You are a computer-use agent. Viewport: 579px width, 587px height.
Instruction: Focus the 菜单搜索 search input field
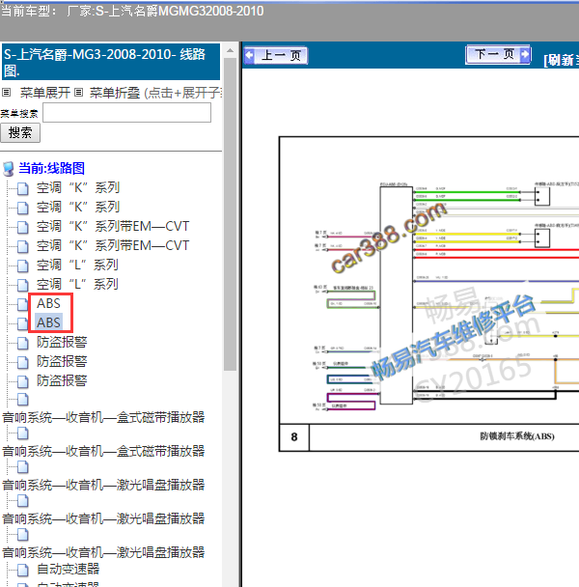126,113
